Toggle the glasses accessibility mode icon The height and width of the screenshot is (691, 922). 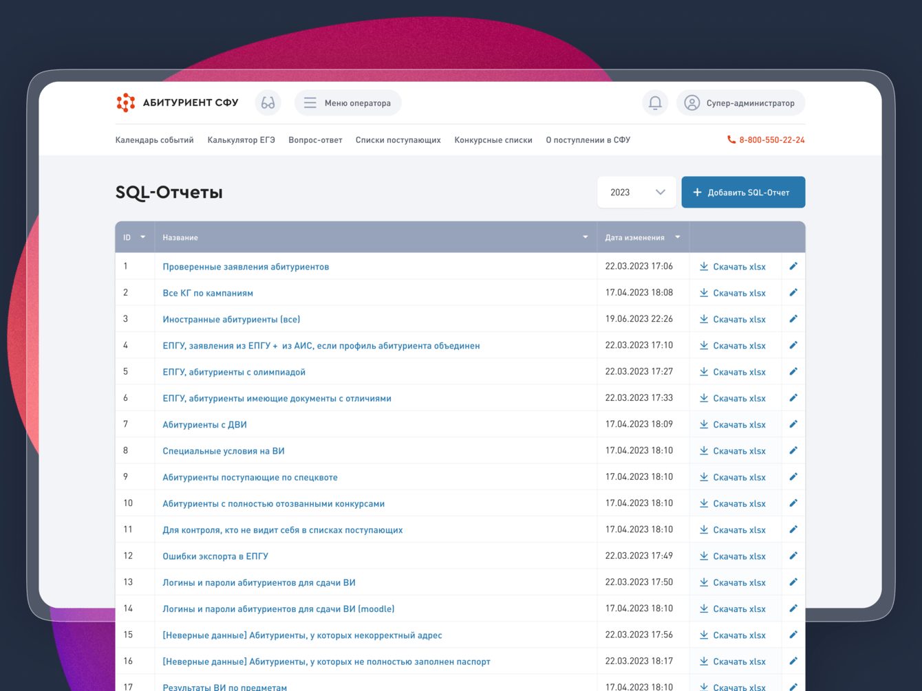(268, 103)
